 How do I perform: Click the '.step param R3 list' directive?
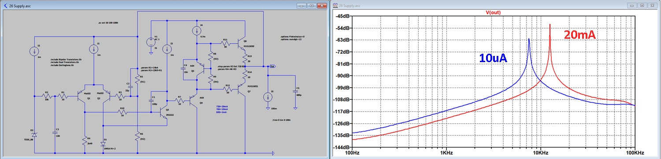[231, 66]
